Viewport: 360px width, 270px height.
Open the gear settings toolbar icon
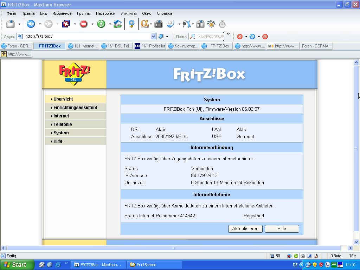(211, 24)
